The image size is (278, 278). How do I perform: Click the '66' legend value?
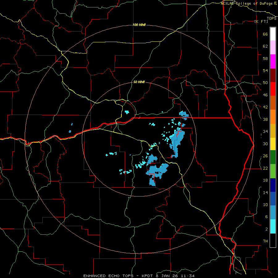(265, 34)
